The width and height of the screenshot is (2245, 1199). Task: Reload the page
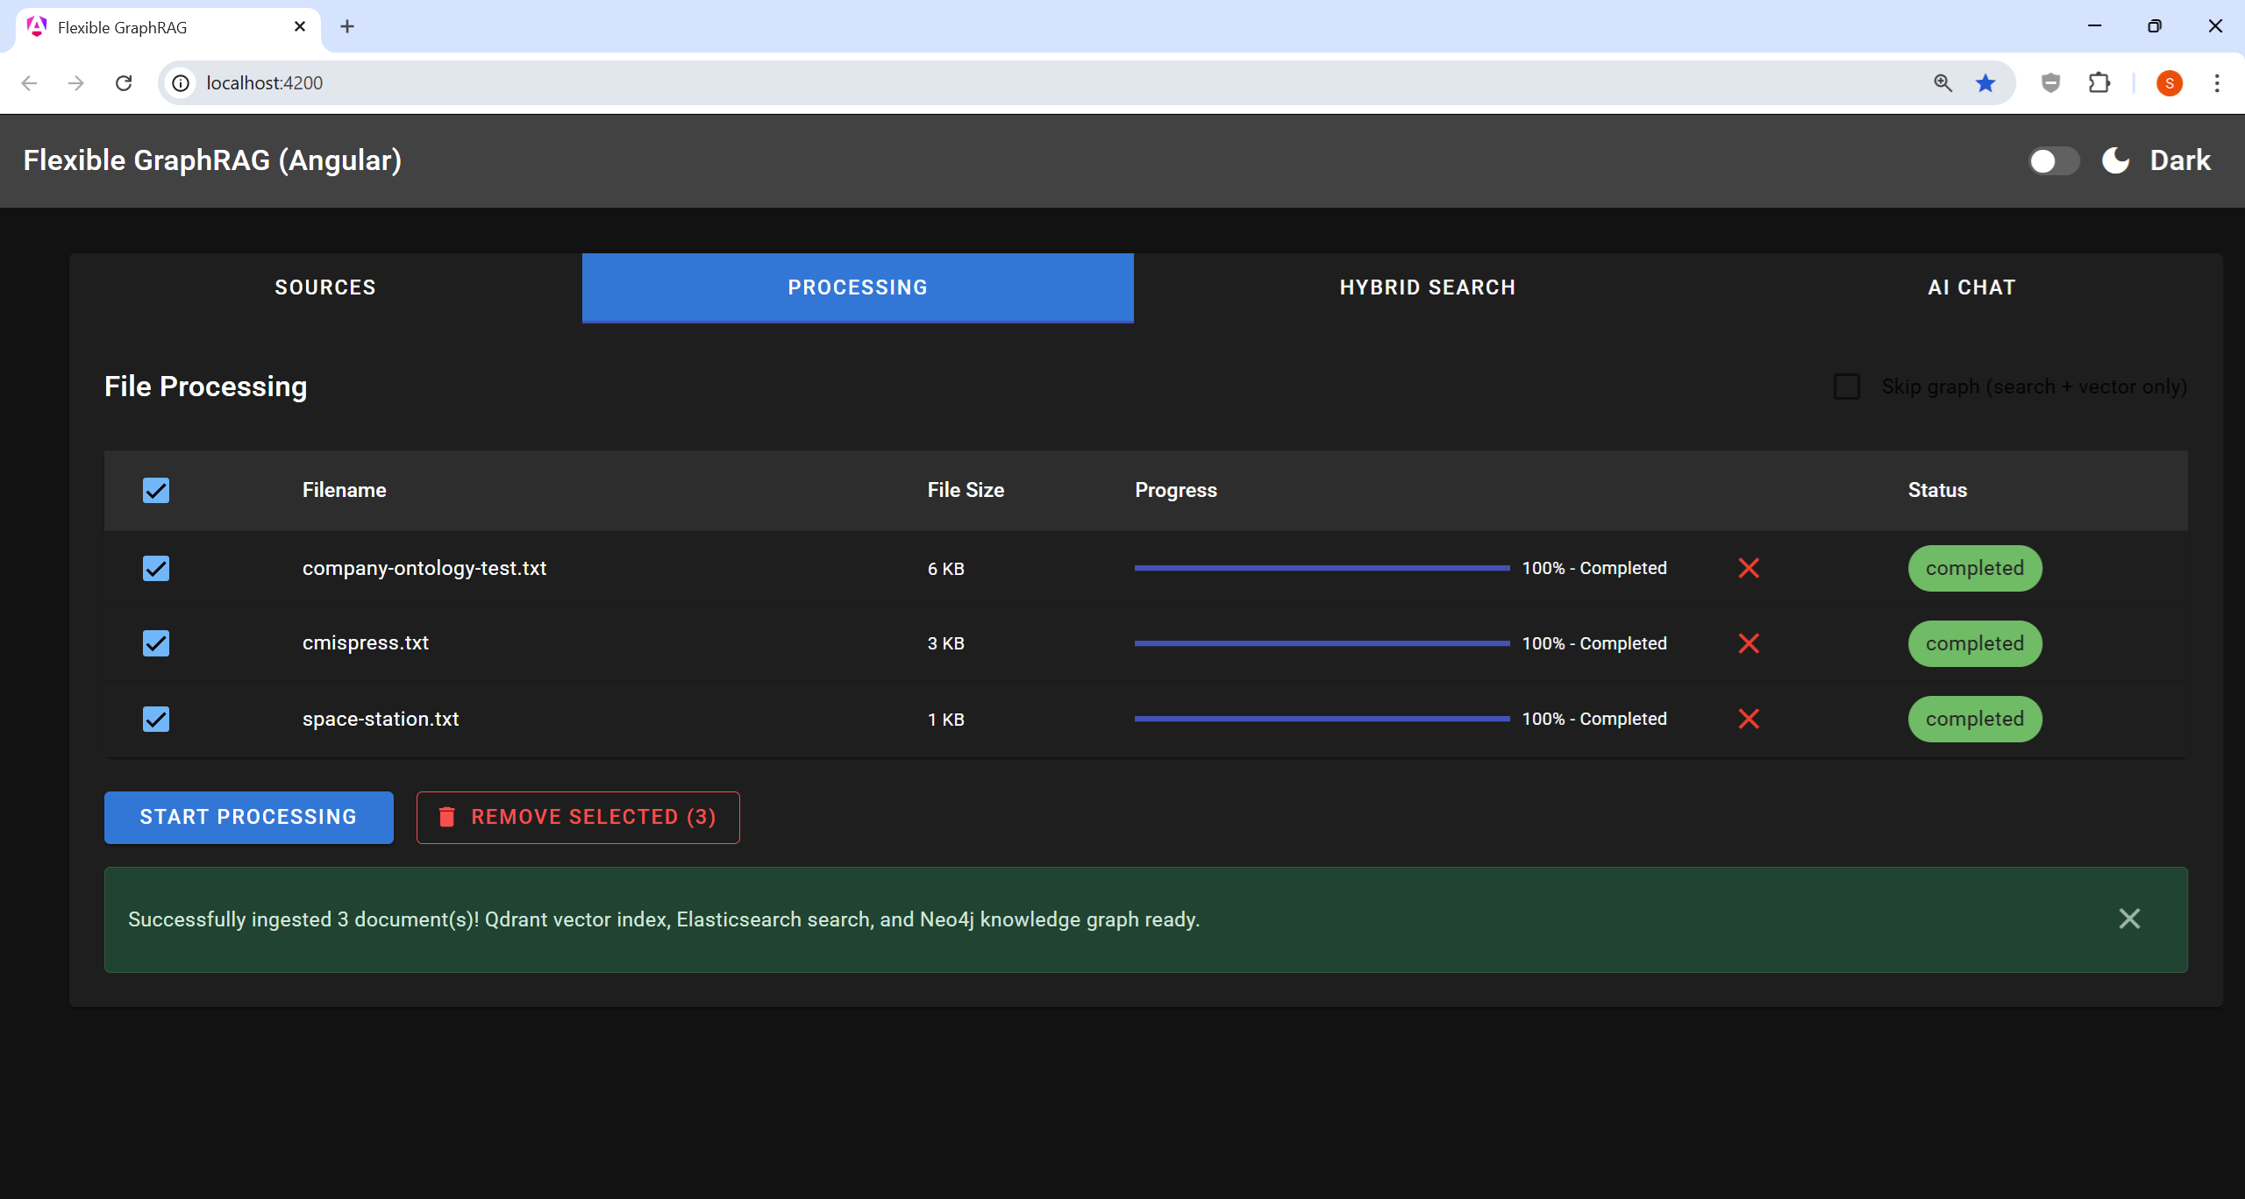coord(124,82)
